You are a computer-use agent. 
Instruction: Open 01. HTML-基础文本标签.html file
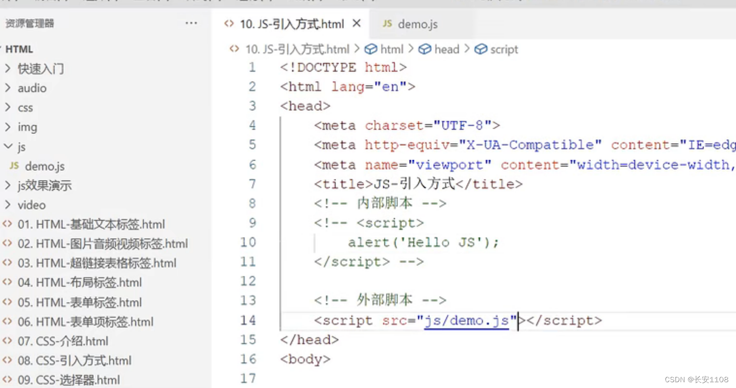coord(91,224)
